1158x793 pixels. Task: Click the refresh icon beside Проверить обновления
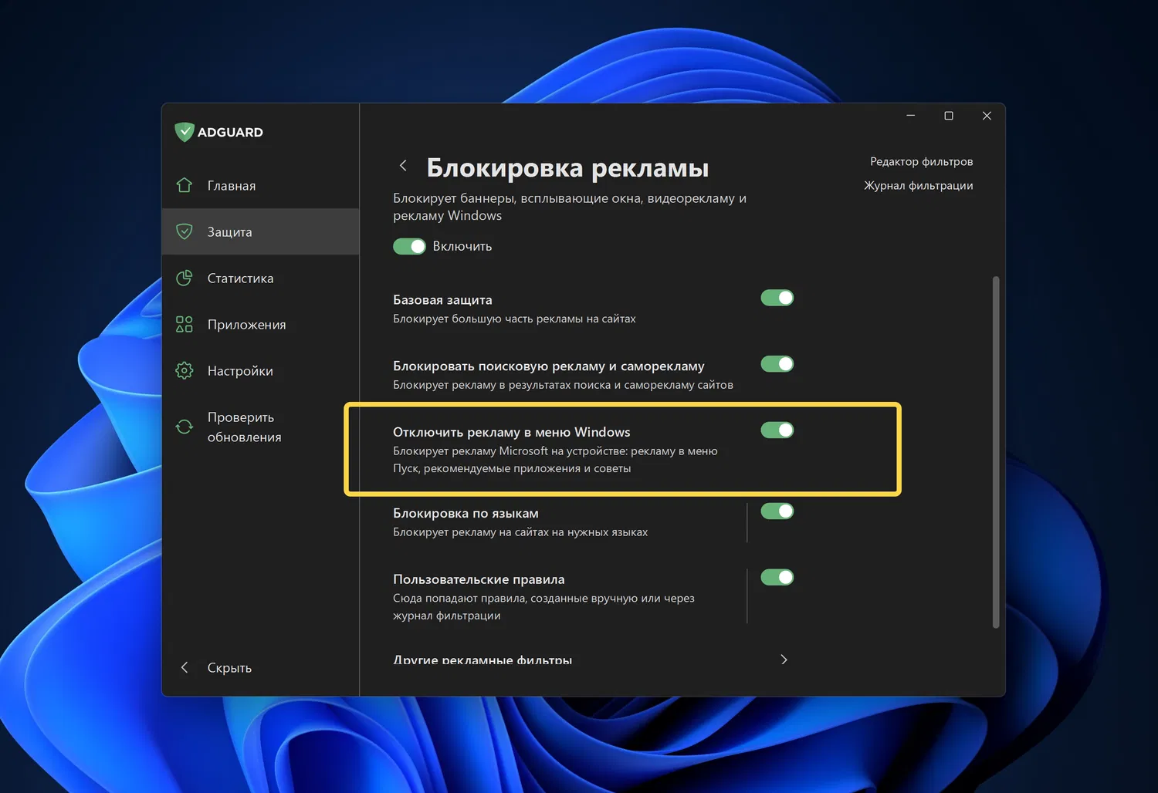184,427
